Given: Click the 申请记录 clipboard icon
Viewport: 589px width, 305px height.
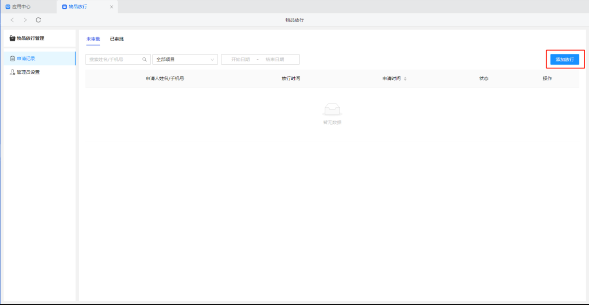Looking at the screenshot, I should tap(12, 59).
